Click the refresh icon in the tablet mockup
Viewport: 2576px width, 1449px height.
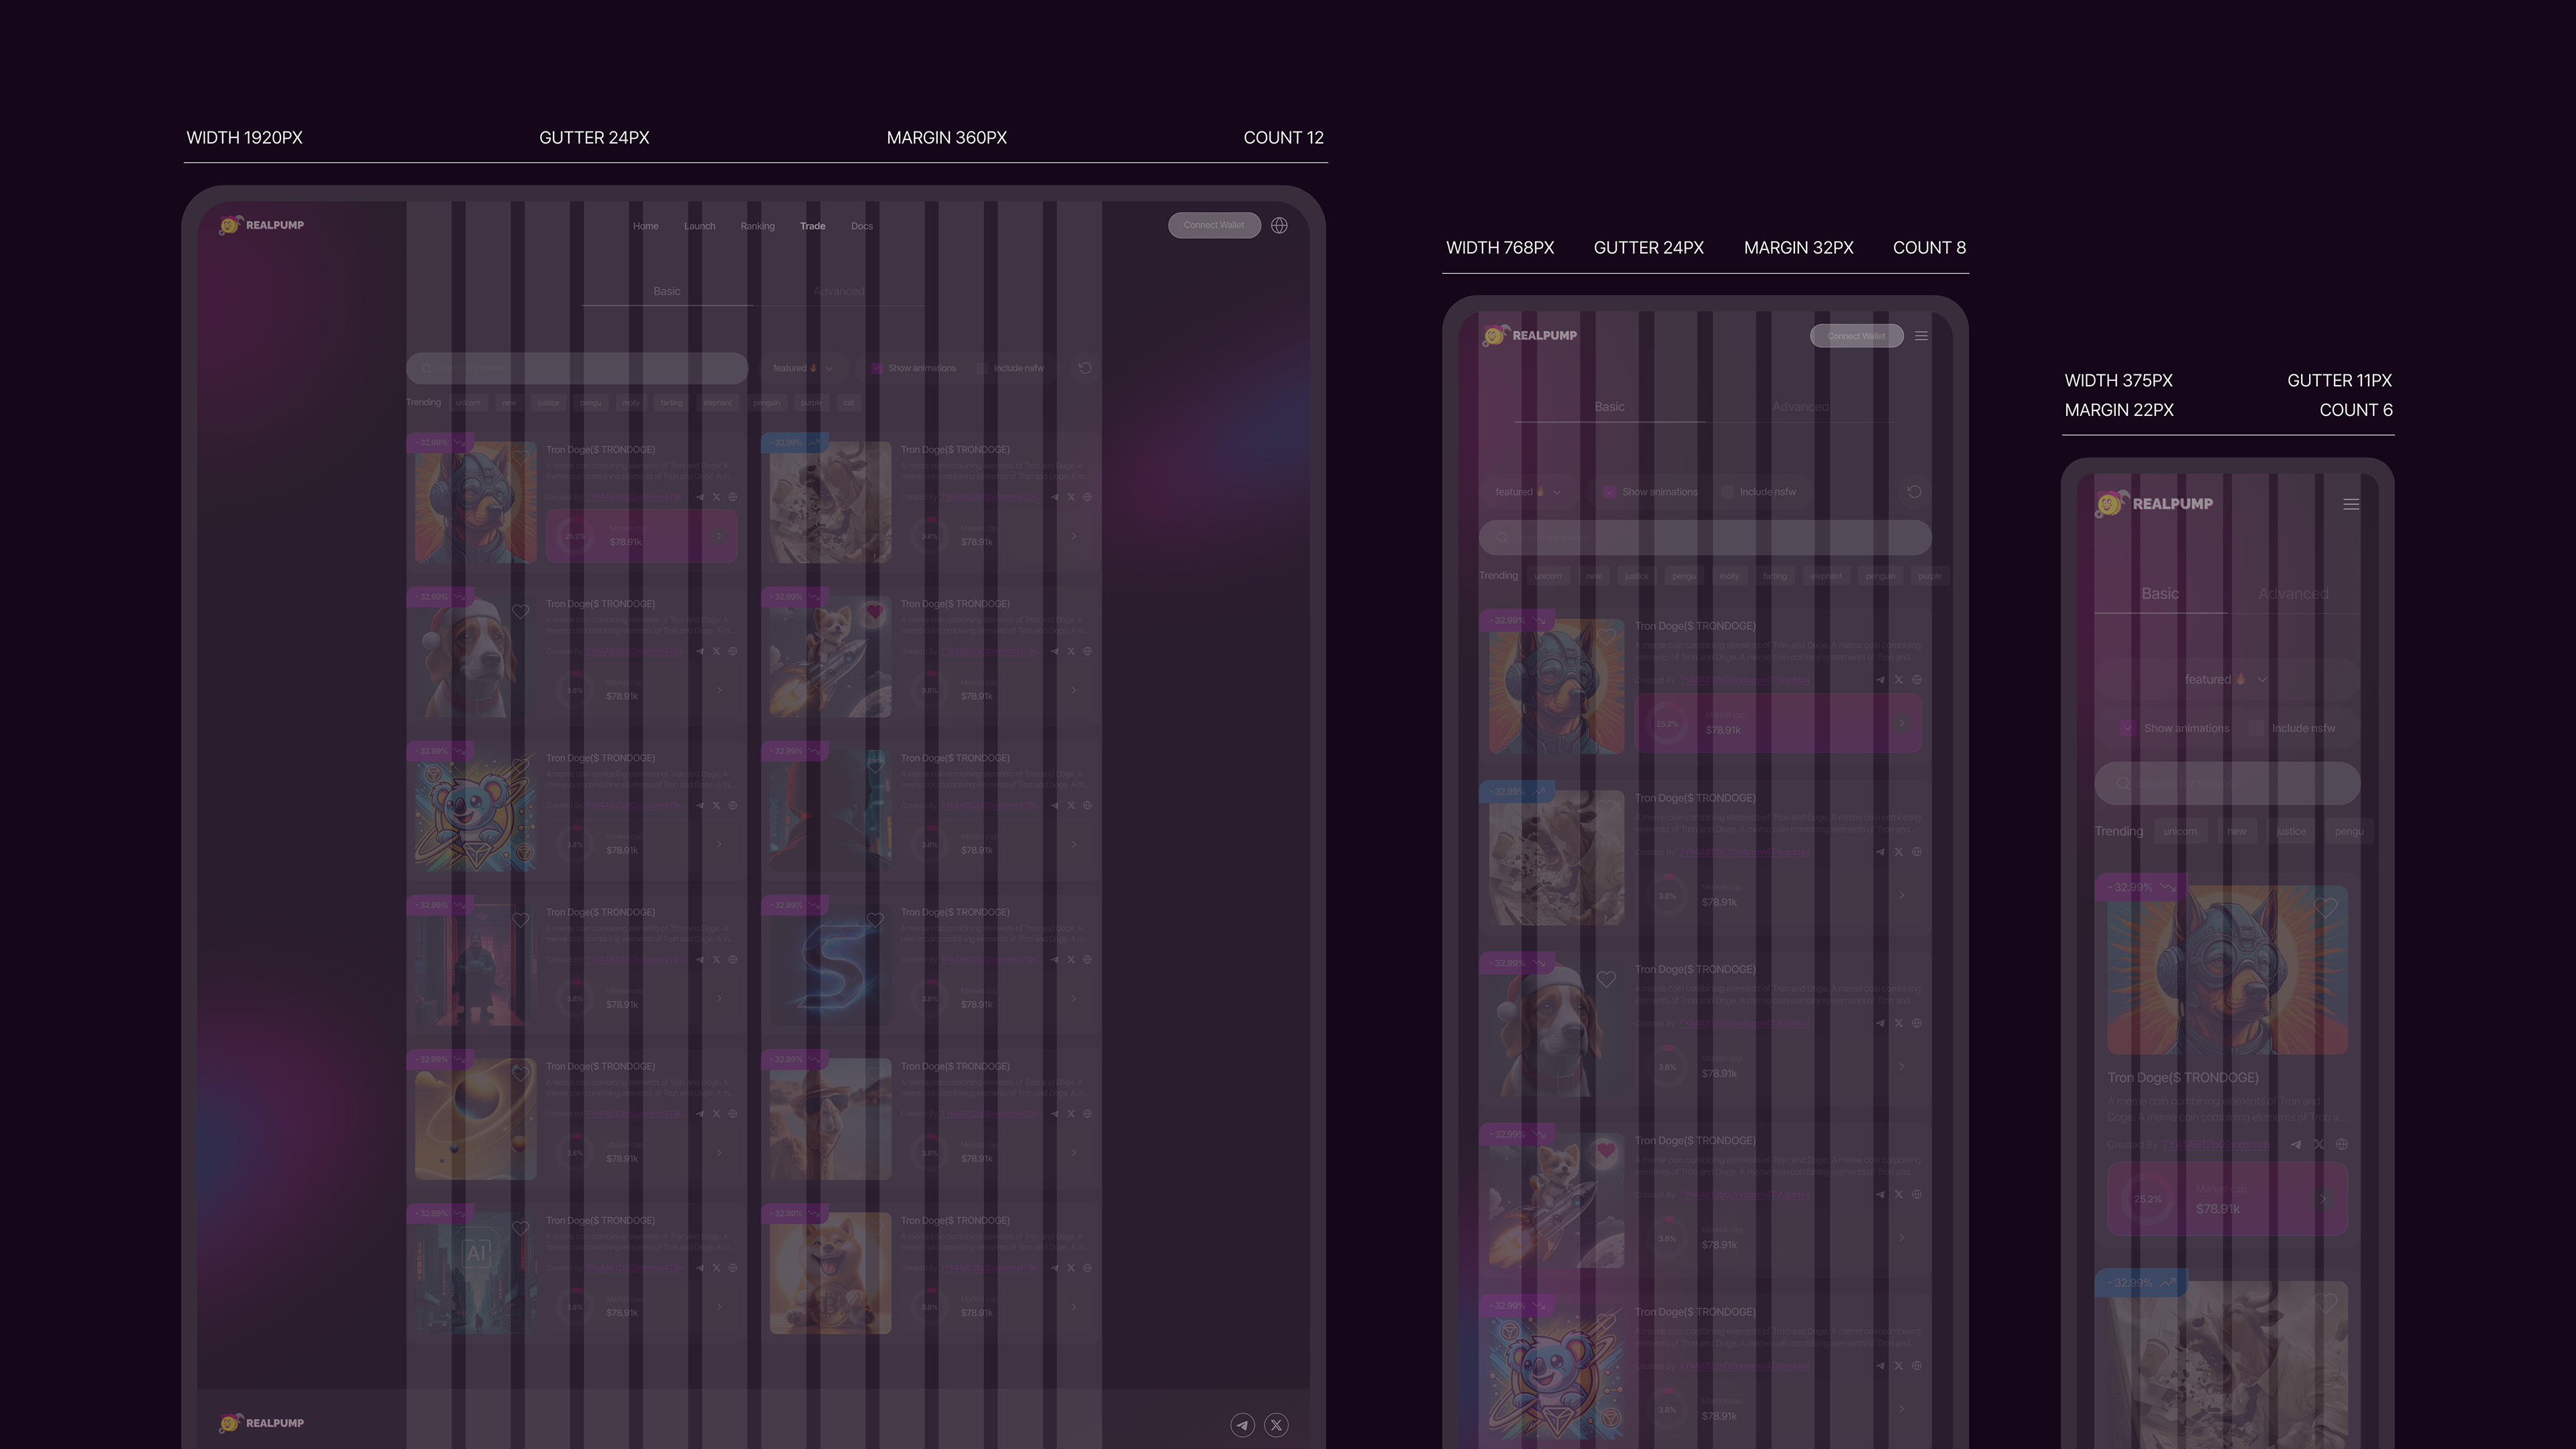[1914, 492]
